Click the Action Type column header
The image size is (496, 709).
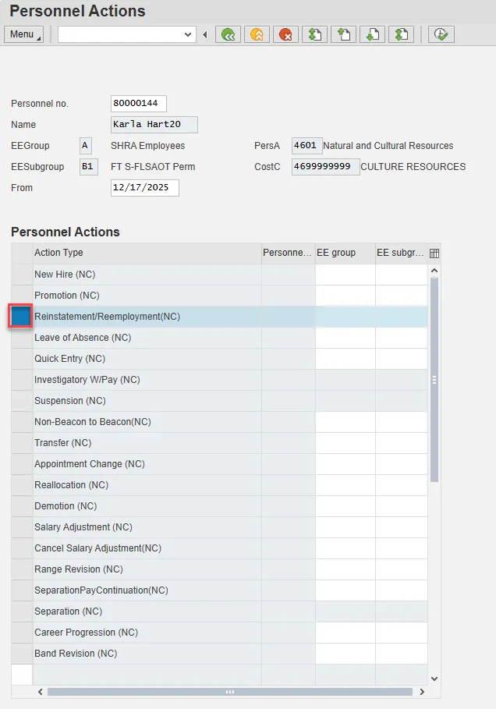click(x=147, y=253)
